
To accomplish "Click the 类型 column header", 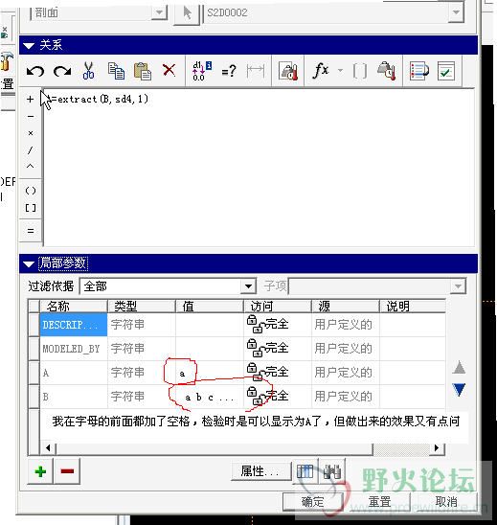I will tap(141, 306).
